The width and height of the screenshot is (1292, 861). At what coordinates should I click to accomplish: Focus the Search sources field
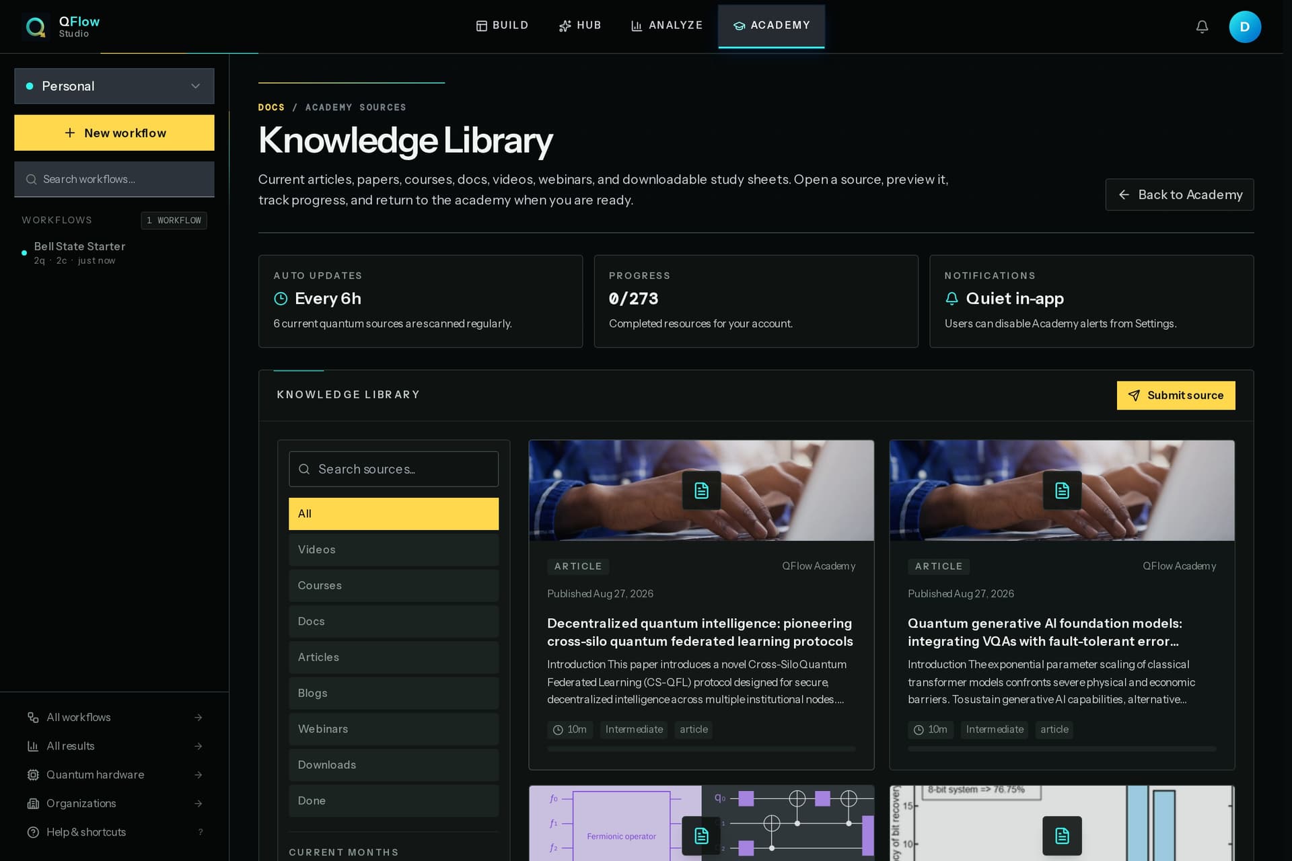click(394, 469)
